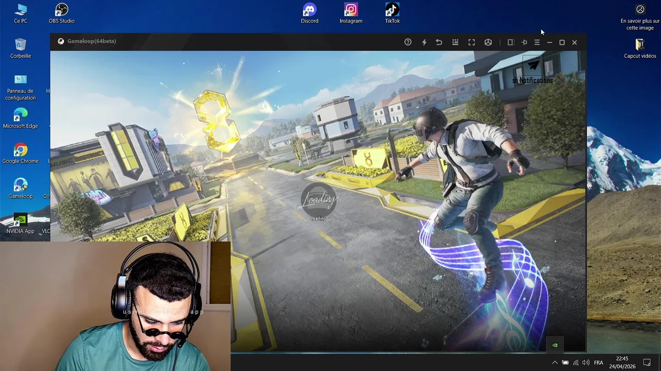Open Wi-Fi network tray icon

576,363
